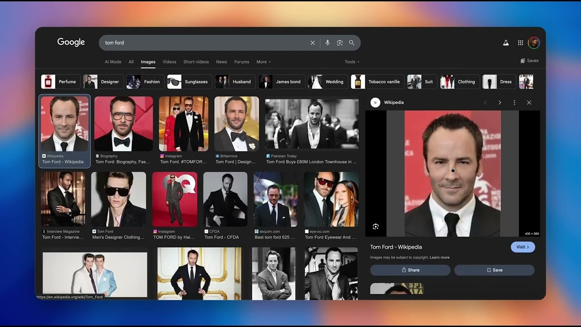The image size is (581, 327).
Task: Select the Designer filter chip
Action: click(103, 82)
